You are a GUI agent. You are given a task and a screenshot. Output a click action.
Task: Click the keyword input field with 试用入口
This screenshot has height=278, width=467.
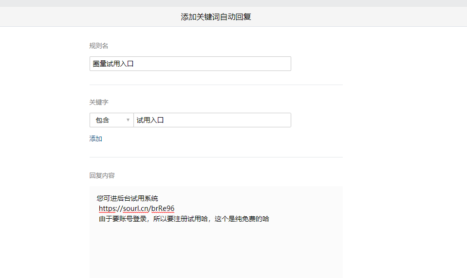point(212,120)
